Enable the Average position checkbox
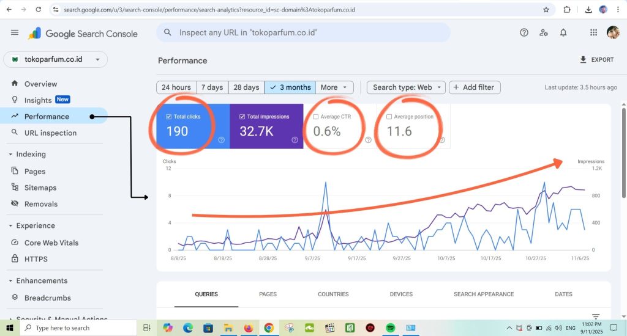The height and width of the screenshot is (336, 627). click(x=389, y=117)
